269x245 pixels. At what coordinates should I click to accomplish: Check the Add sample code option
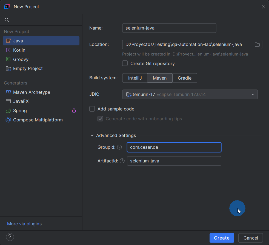pos(92,109)
